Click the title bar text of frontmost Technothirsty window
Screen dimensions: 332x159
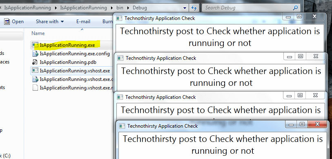(163, 126)
